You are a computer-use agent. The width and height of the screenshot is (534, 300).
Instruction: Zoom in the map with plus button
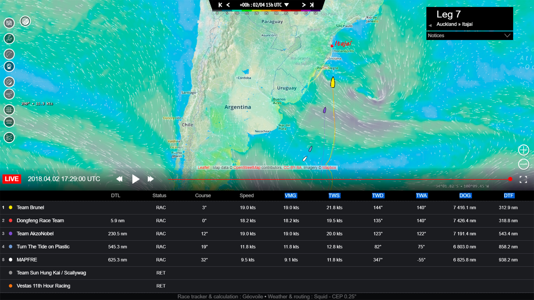523,150
